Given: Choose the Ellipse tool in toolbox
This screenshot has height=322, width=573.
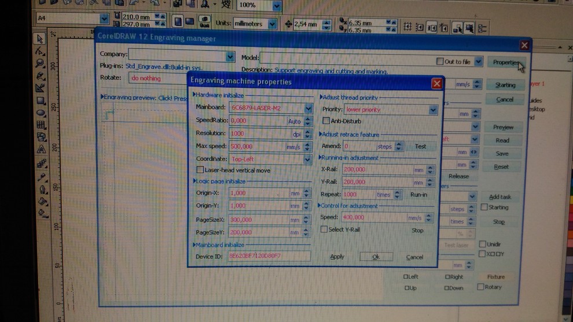Looking at the screenshot, I should coord(41,112).
